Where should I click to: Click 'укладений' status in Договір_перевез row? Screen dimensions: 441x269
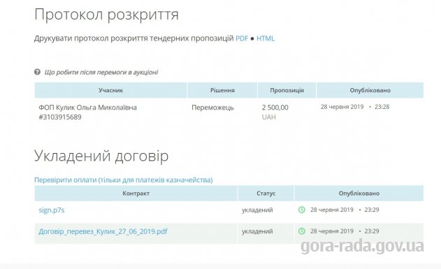[x=257, y=231]
